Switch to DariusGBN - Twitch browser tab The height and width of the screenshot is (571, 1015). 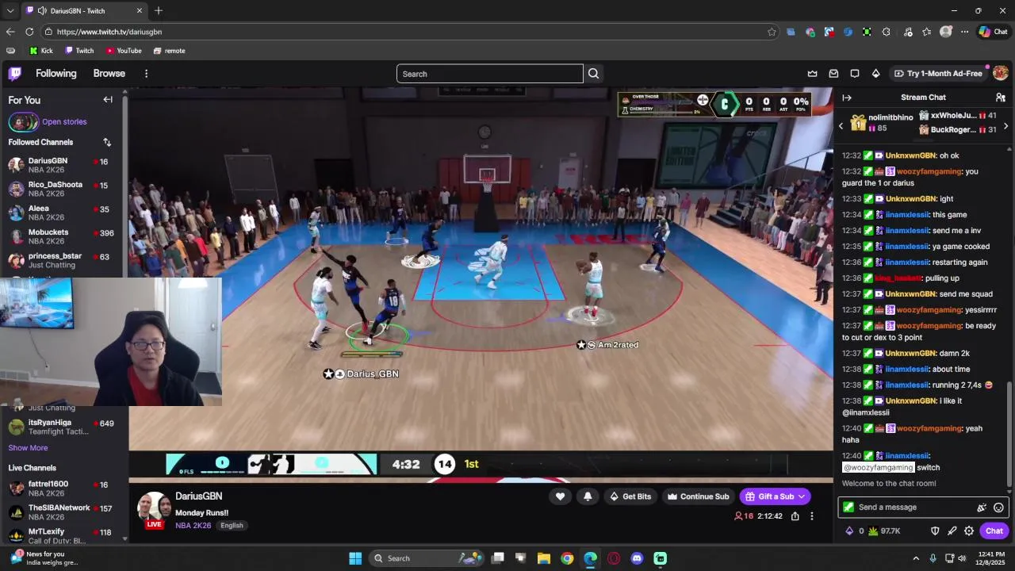tap(83, 11)
